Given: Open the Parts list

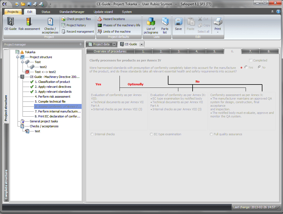Looking at the screenshot, I should [165, 22].
